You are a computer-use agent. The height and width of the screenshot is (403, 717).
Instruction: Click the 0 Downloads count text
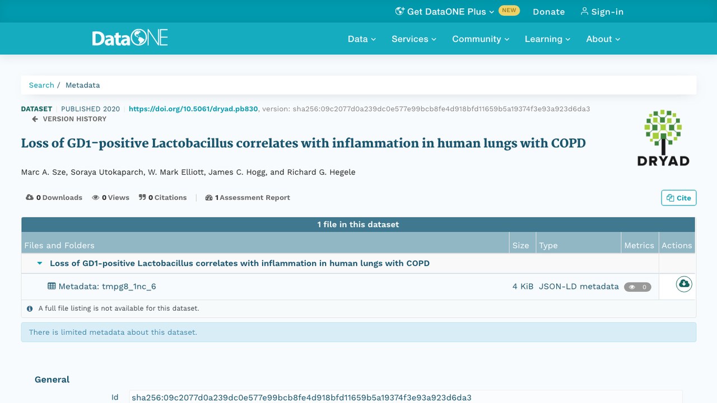click(59, 198)
